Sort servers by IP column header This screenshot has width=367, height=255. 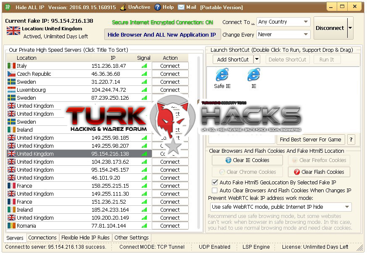coord(113,58)
